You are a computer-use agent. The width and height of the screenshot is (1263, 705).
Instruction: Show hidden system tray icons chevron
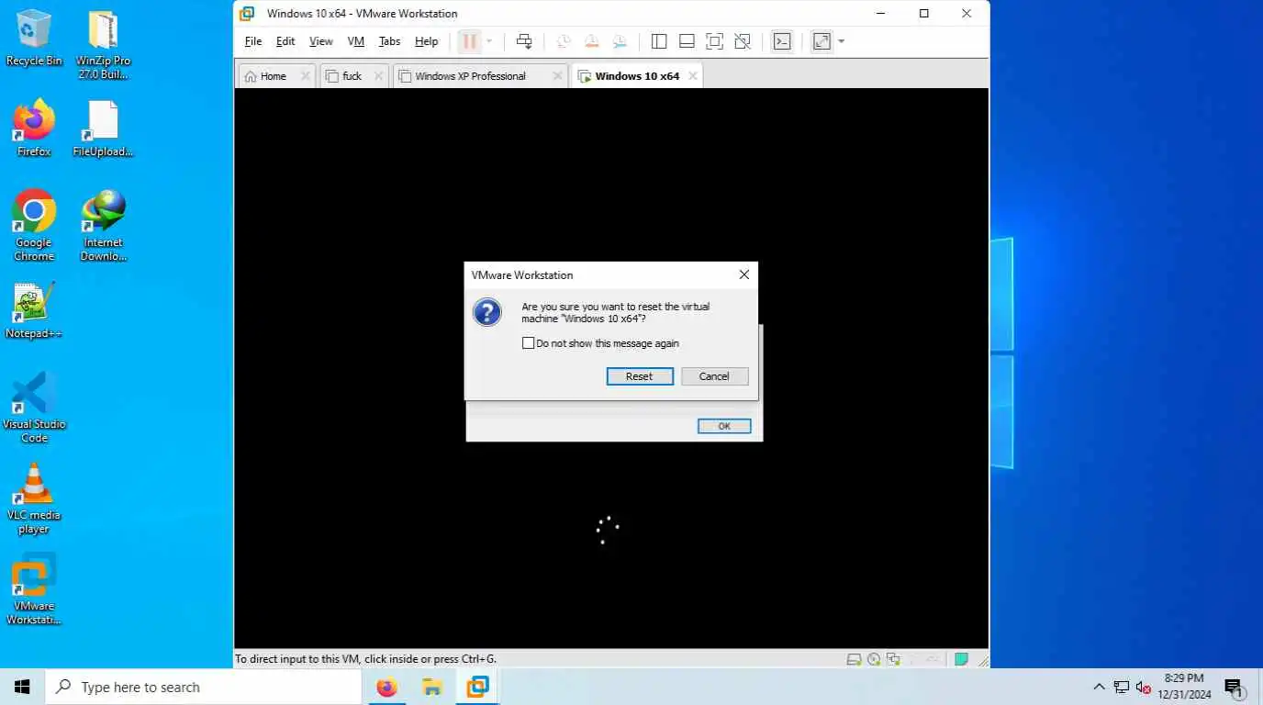point(1099,687)
